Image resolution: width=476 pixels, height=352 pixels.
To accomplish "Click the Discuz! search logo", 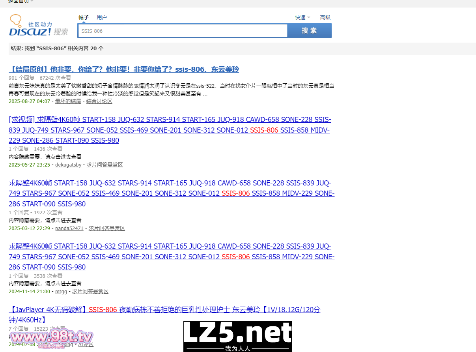I will point(38,25).
